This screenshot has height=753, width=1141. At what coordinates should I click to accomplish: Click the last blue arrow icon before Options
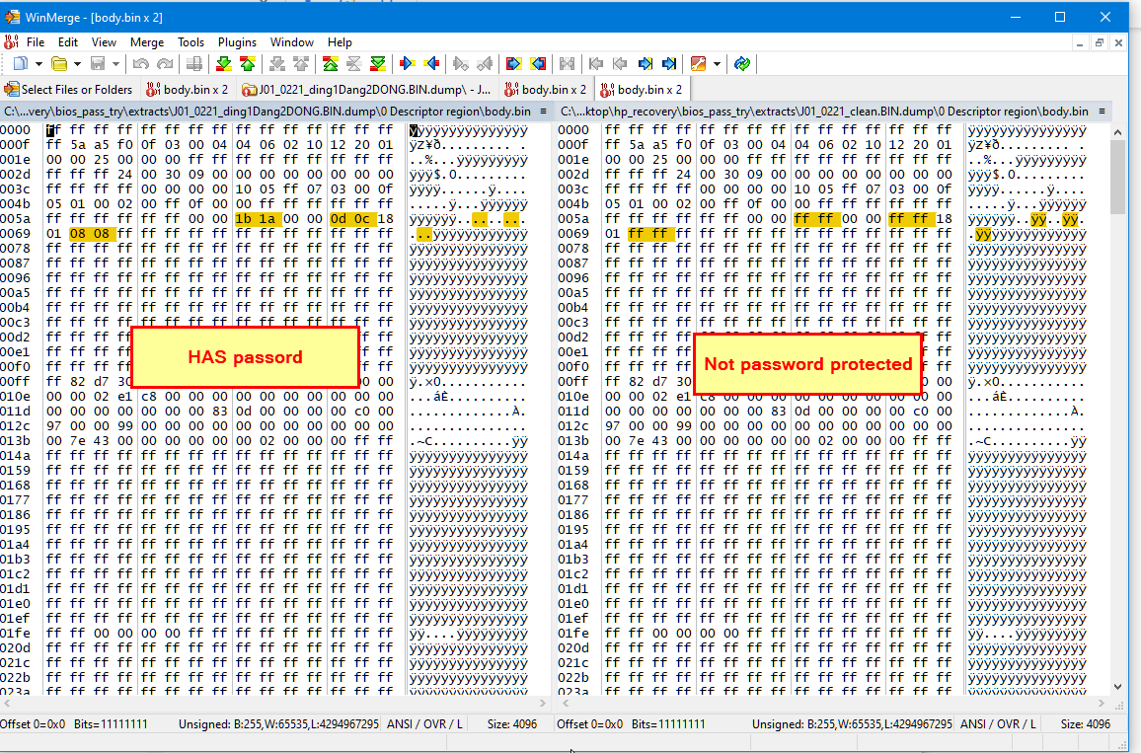[x=669, y=64]
